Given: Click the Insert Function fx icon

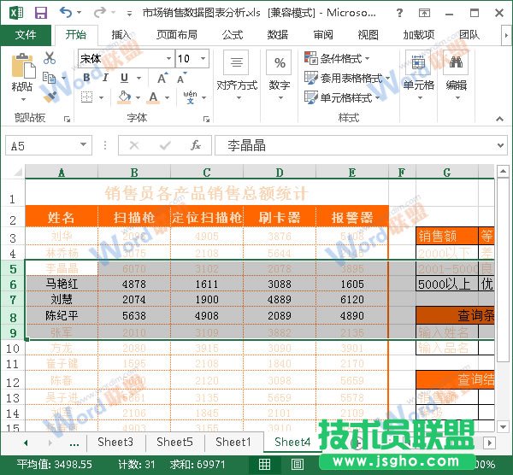Looking at the screenshot, I should click(196, 145).
